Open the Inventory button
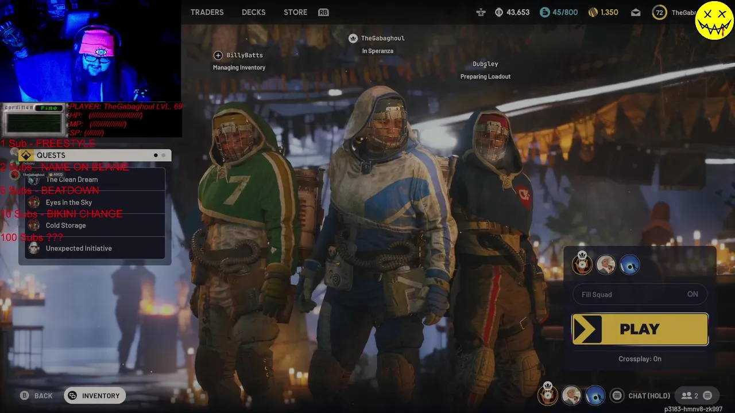This screenshot has height=413, width=735. pyautogui.click(x=95, y=396)
